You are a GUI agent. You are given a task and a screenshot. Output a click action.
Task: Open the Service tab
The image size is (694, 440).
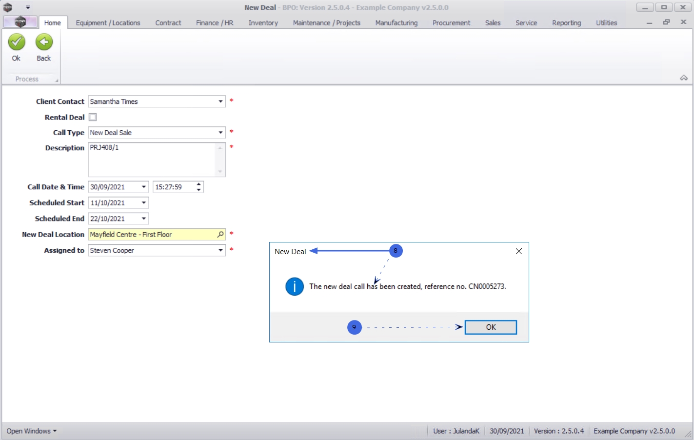tap(526, 23)
